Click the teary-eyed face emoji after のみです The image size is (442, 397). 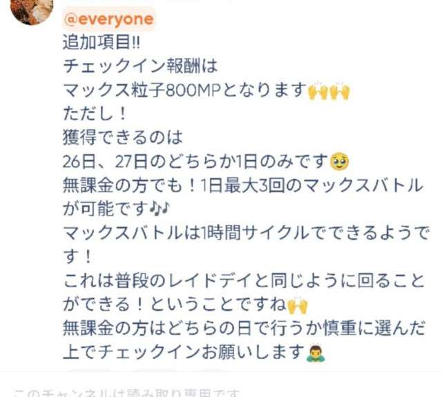[340, 162]
